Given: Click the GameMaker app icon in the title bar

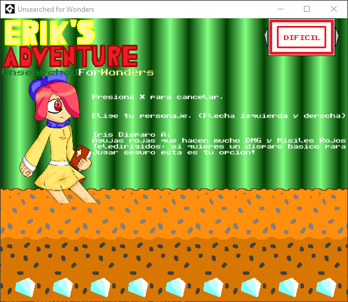Looking at the screenshot, I should 10,9.
